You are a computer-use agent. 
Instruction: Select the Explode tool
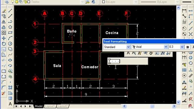4,93
